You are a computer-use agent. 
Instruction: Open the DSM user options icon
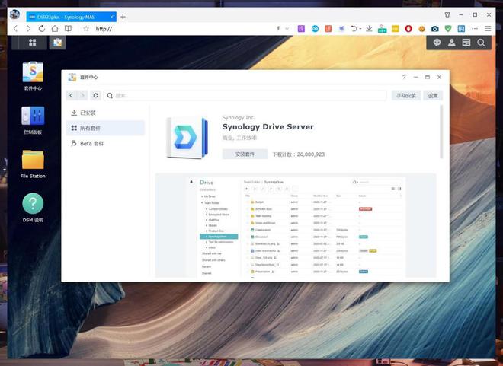(x=451, y=43)
